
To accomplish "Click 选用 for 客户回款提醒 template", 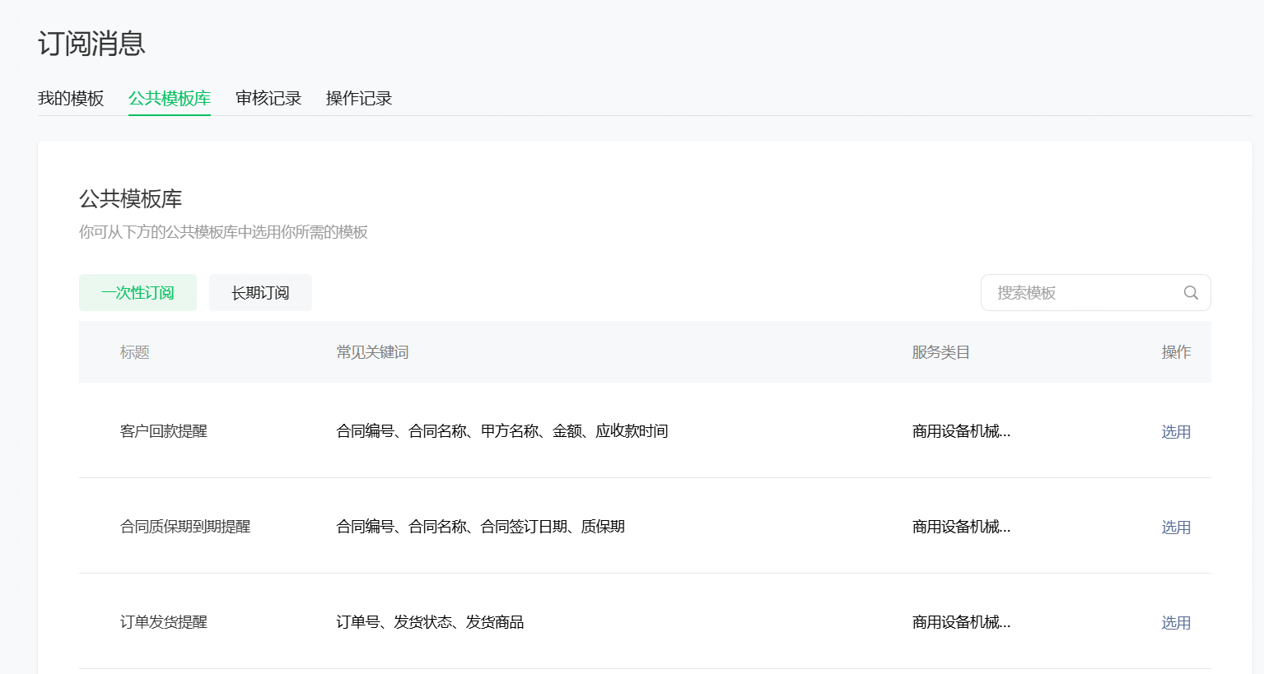I will 1176,431.
